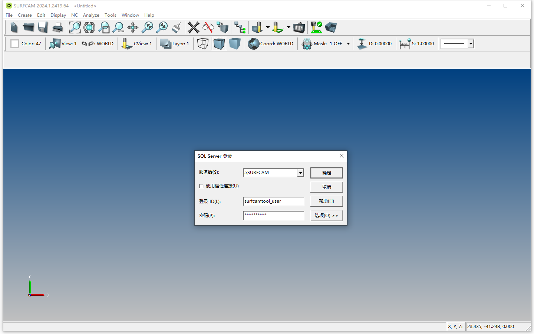
Task: Open the Display menu
Action: tap(58, 15)
